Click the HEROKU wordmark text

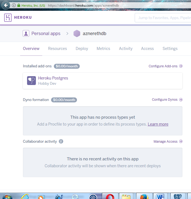coord(23,17)
